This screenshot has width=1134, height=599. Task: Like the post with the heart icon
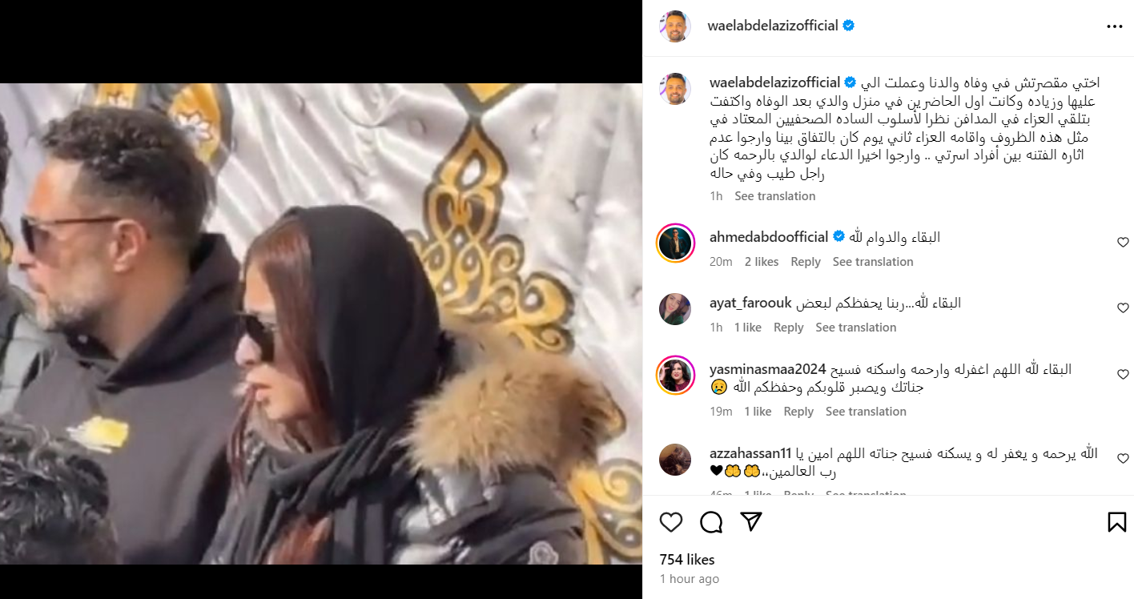(x=671, y=523)
